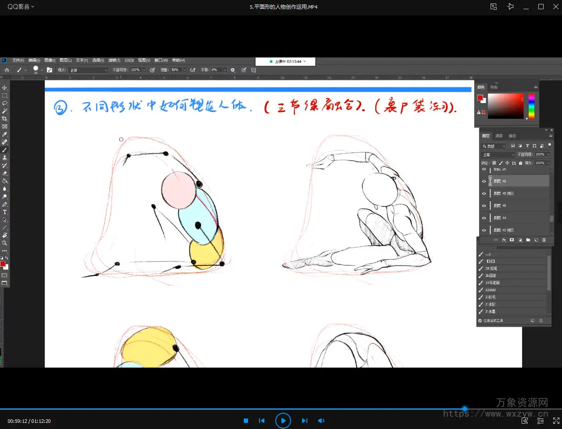Hide layer 图层 46 using its eye icon
Image resolution: width=562 pixels, height=429 pixels.
pos(484,181)
